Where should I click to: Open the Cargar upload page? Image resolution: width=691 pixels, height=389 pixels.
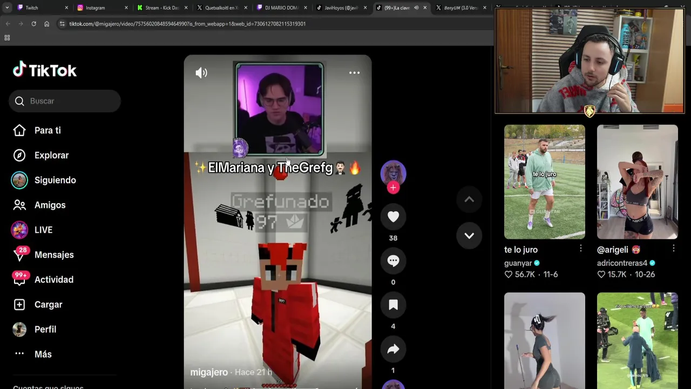(x=48, y=304)
